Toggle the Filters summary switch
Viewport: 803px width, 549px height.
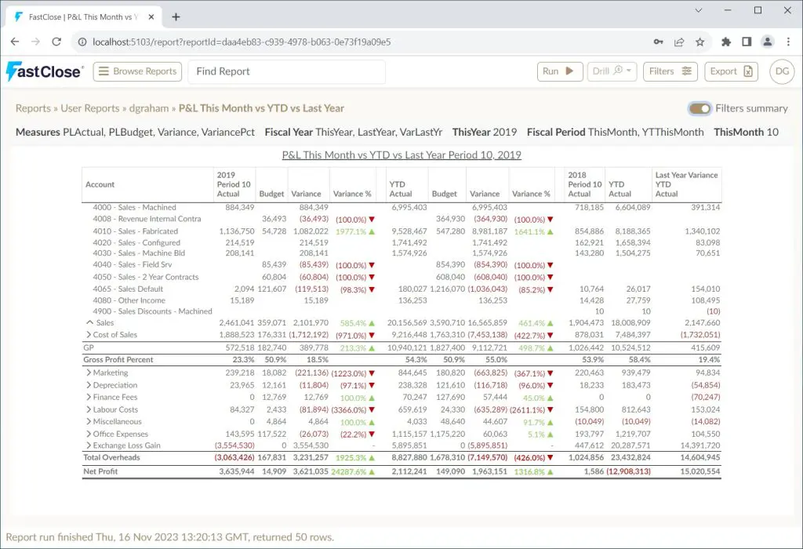coord(699,108)
